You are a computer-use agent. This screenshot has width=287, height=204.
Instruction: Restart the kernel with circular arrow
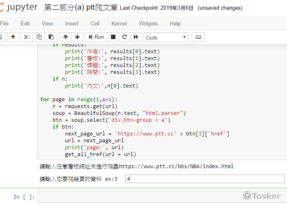tap(124, 37)
